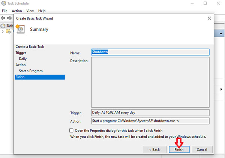Select the highlighted Finish step in sidebar

pyautogui.click(x=40, y=77)
